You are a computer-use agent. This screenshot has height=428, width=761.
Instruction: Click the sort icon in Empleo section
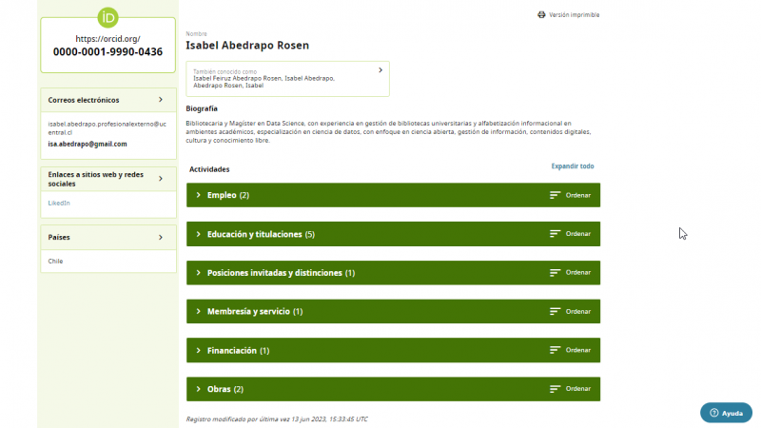556,195
